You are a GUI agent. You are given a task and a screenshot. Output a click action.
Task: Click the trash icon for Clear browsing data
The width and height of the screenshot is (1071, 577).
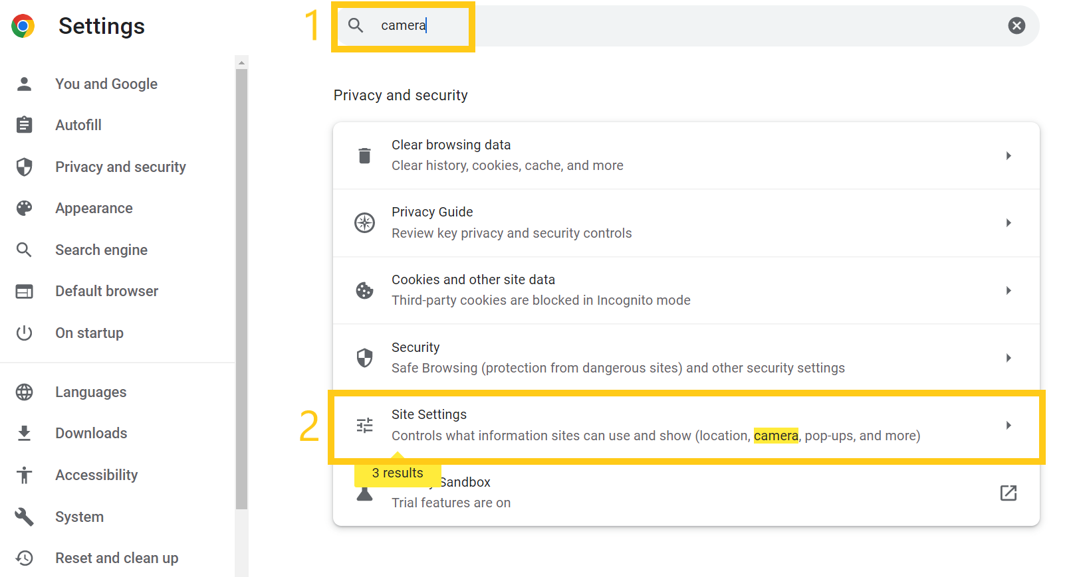pyautogui.click(x=364, y=156)
